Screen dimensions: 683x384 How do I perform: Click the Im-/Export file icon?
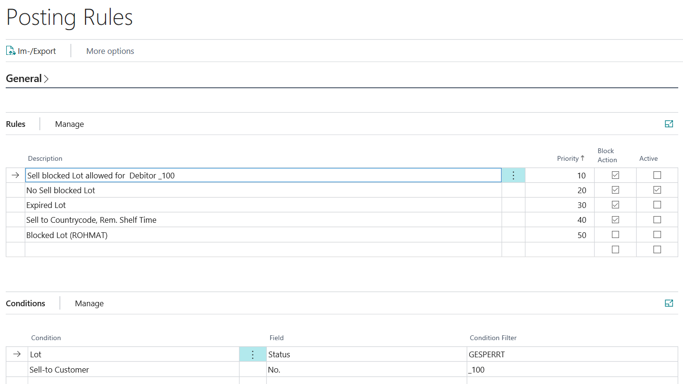click(11, 51)
